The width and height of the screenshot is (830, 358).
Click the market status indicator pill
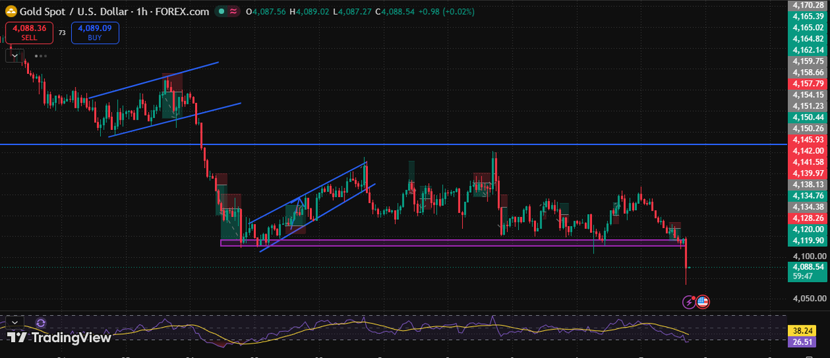228,12
